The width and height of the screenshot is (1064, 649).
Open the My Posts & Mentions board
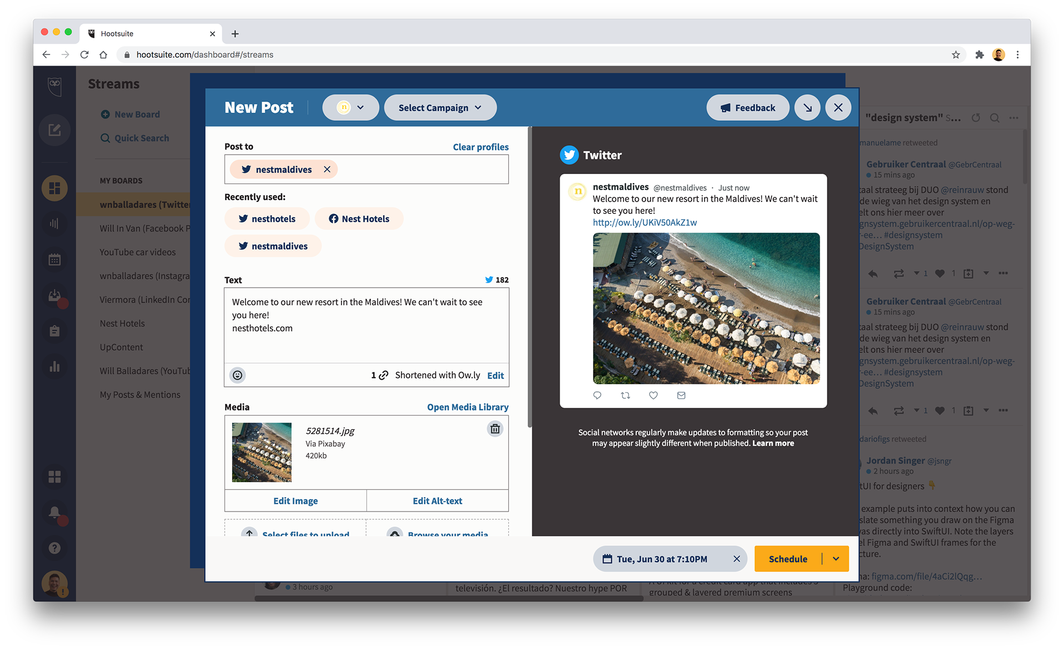(140, 395)
